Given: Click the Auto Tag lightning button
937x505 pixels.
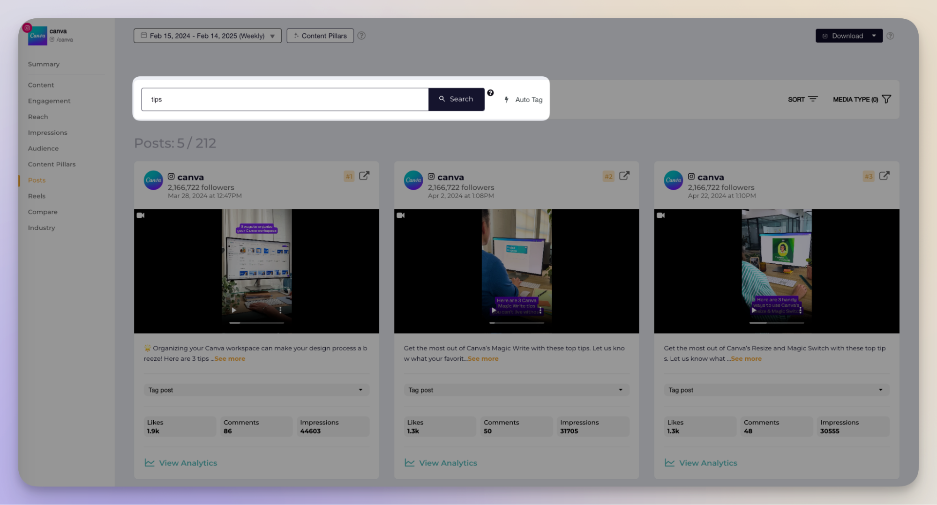Looking at the screenshot, I should [524, 99].
